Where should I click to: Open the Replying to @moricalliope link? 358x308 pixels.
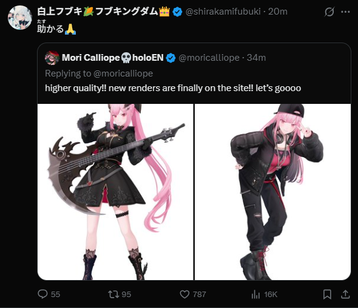click(99, 74)
